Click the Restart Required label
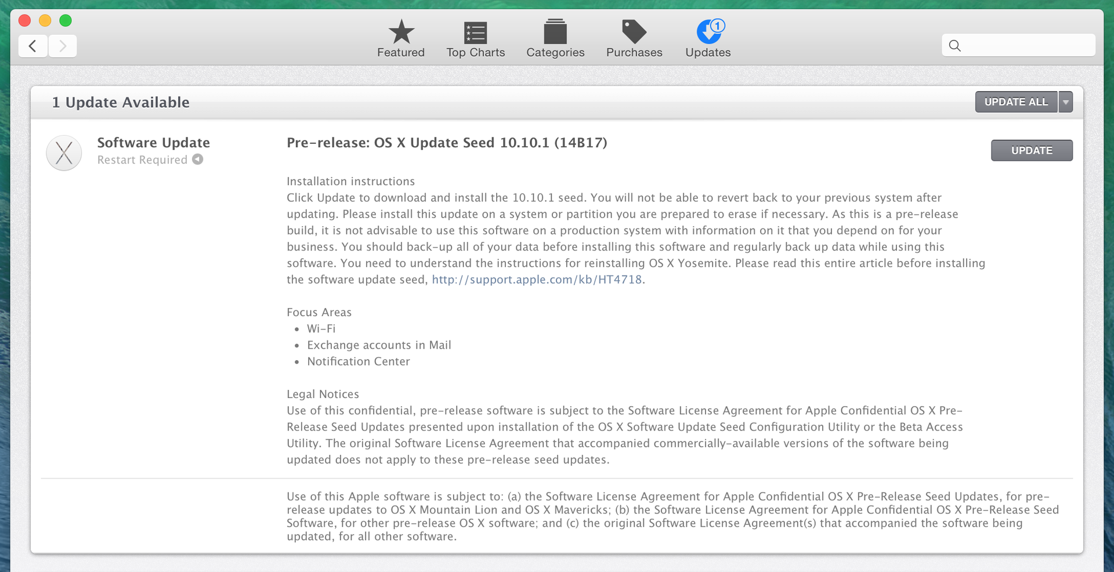Viewport: 1114px width, 572px height. (142, 160)
